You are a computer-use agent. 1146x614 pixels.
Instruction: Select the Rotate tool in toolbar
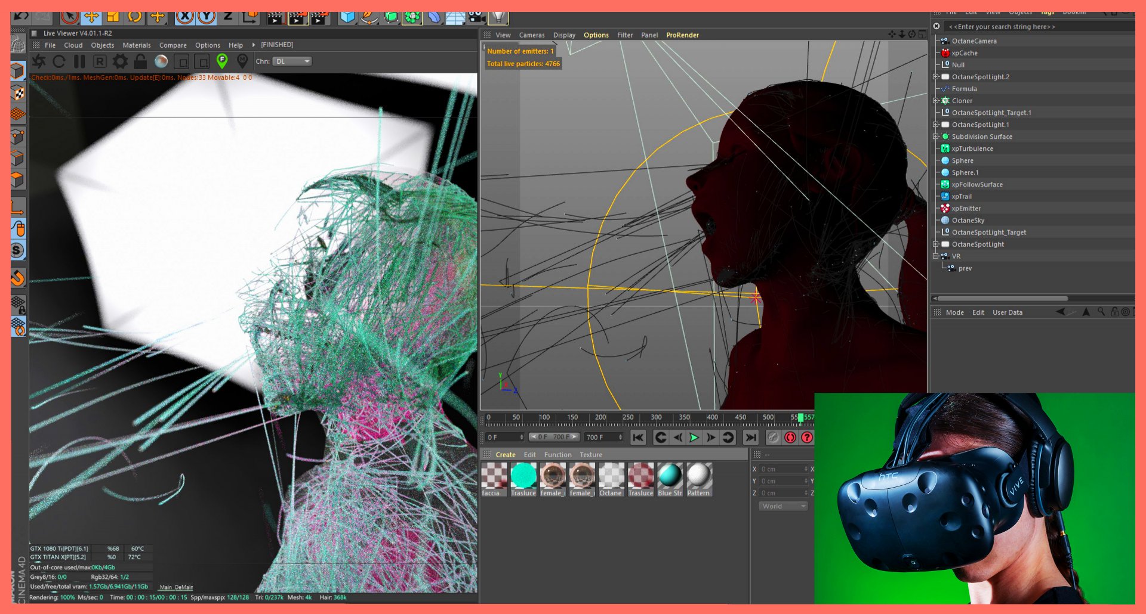tap(135, 17)
